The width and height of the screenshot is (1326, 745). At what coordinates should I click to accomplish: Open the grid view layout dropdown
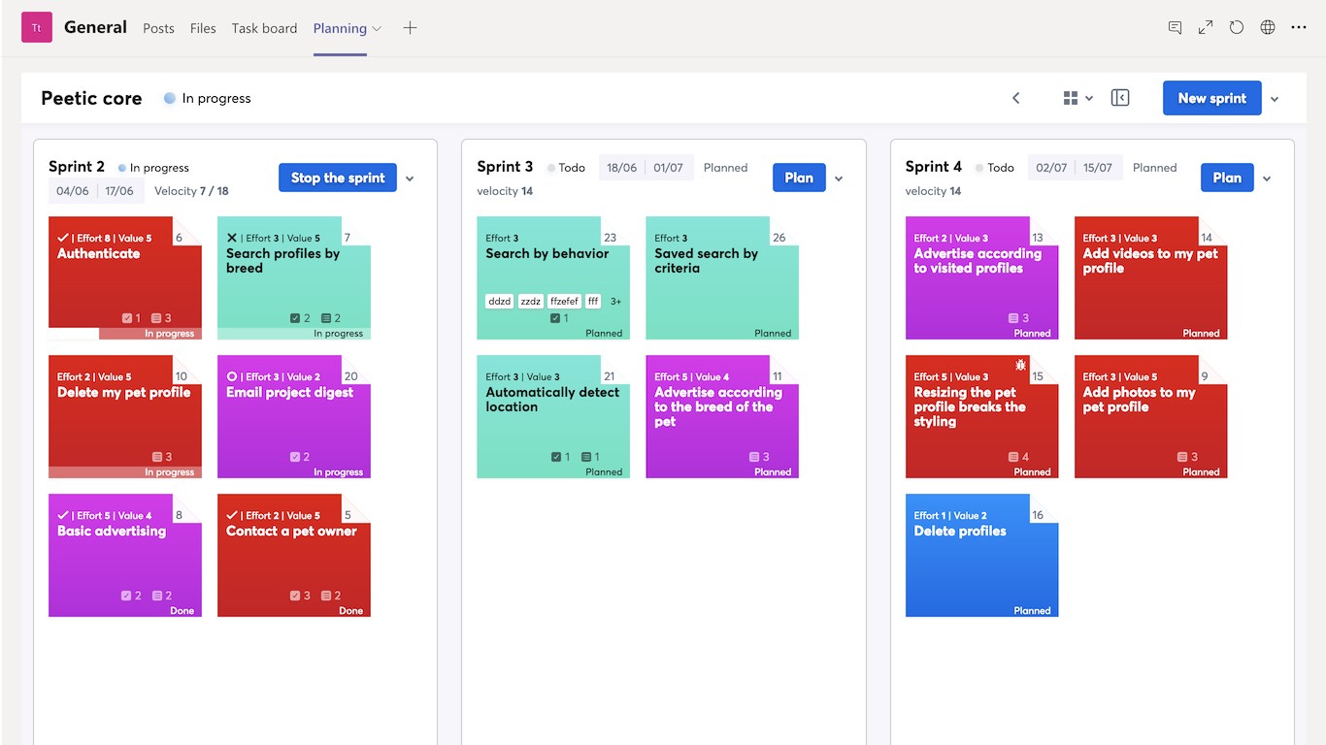click(x=1077, y=98)
